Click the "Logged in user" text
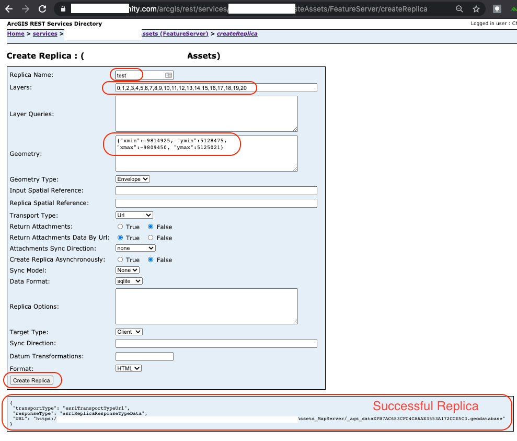Viewport: 517px width, 441px height. click(x=488, y=24)
